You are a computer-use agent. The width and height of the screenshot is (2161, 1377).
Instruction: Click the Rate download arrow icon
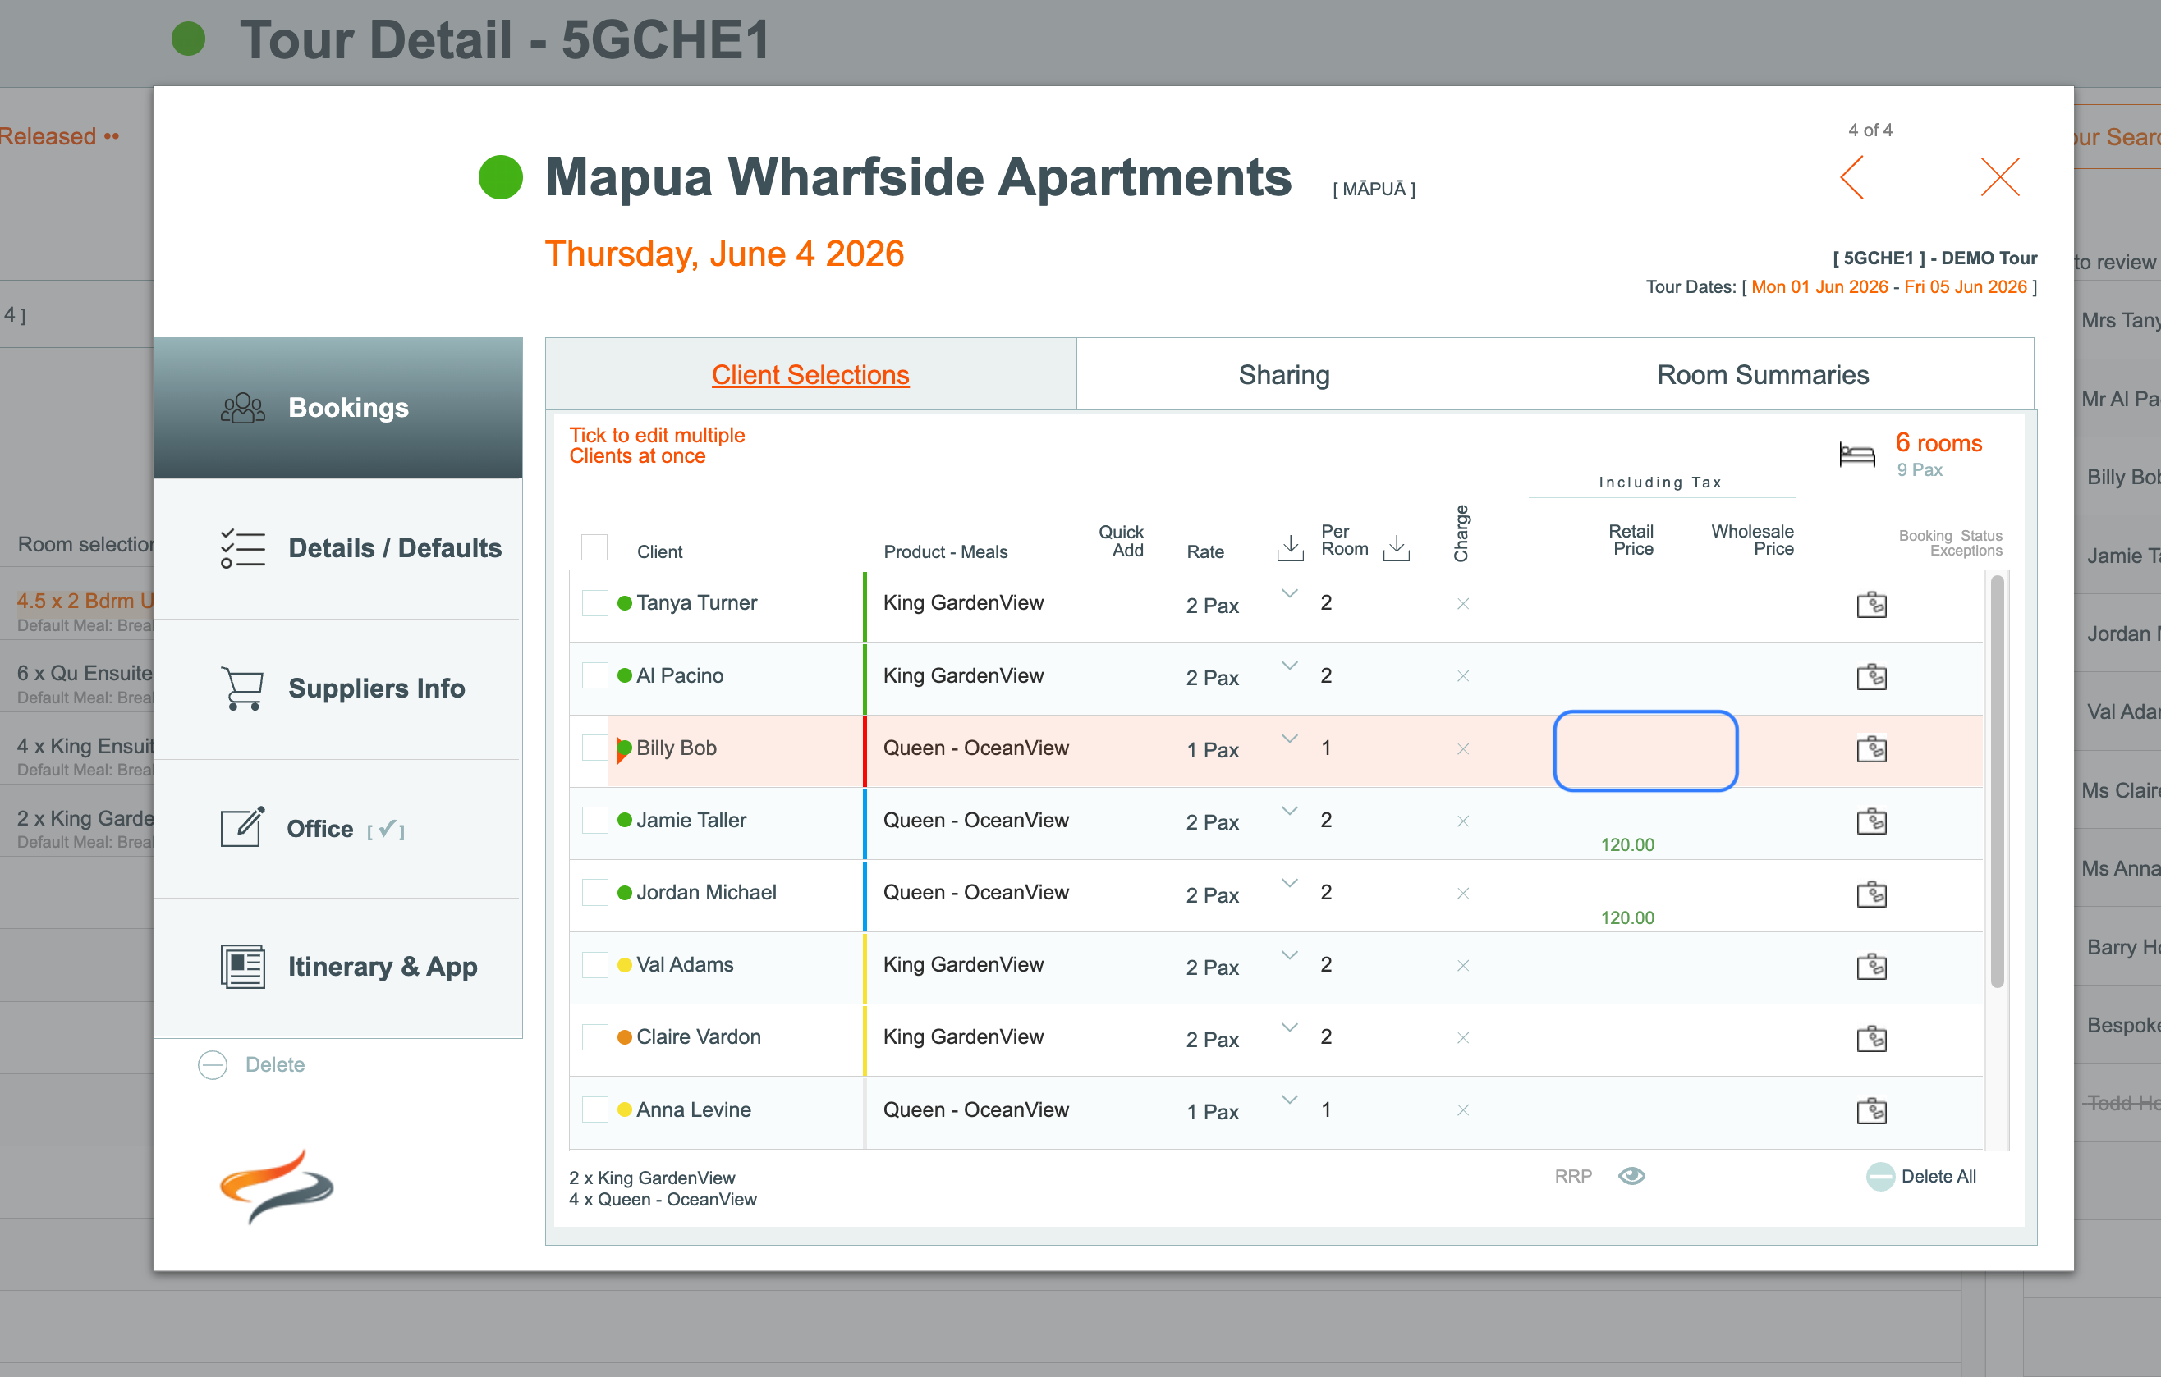point(1290,547)
